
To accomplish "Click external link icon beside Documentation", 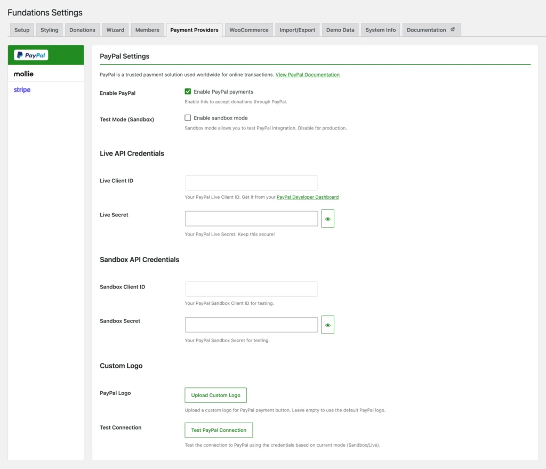I will click(453, 29).
